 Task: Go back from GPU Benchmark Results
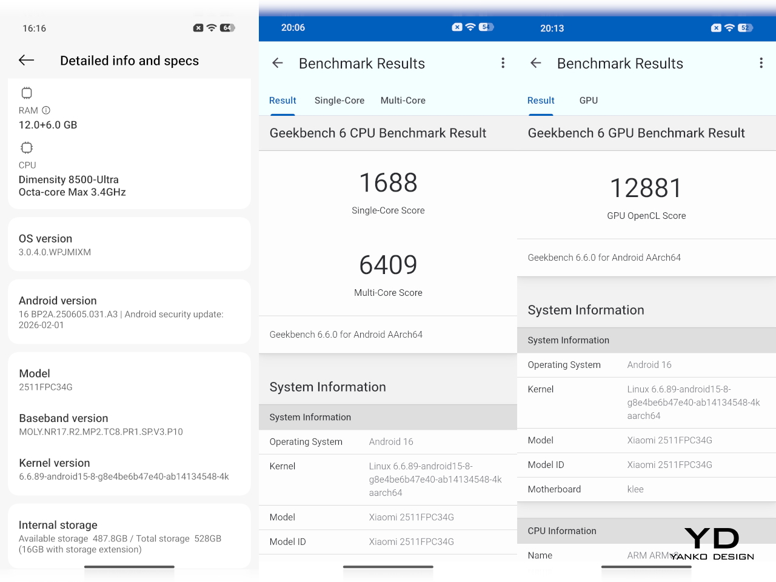point(536,63)
